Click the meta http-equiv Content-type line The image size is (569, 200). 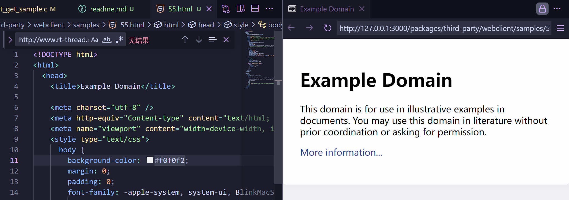(160, 118)
